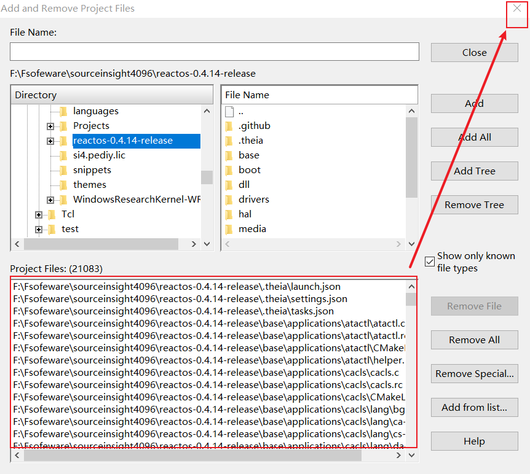Click the Add Tree button

474,171
